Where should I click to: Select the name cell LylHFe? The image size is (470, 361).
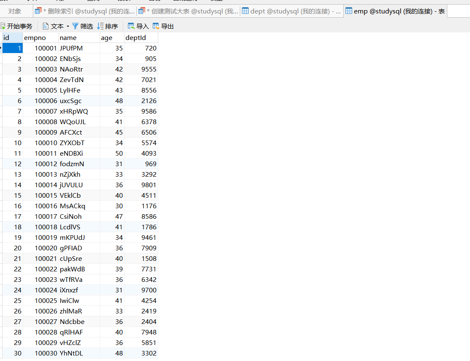(79, 90)
